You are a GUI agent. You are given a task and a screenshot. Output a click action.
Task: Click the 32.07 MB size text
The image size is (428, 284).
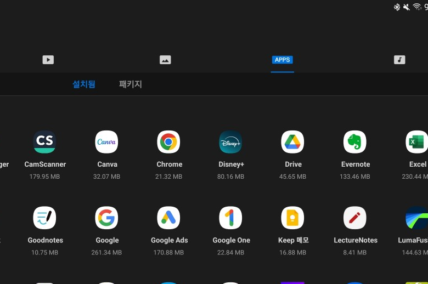coord(106,177)
